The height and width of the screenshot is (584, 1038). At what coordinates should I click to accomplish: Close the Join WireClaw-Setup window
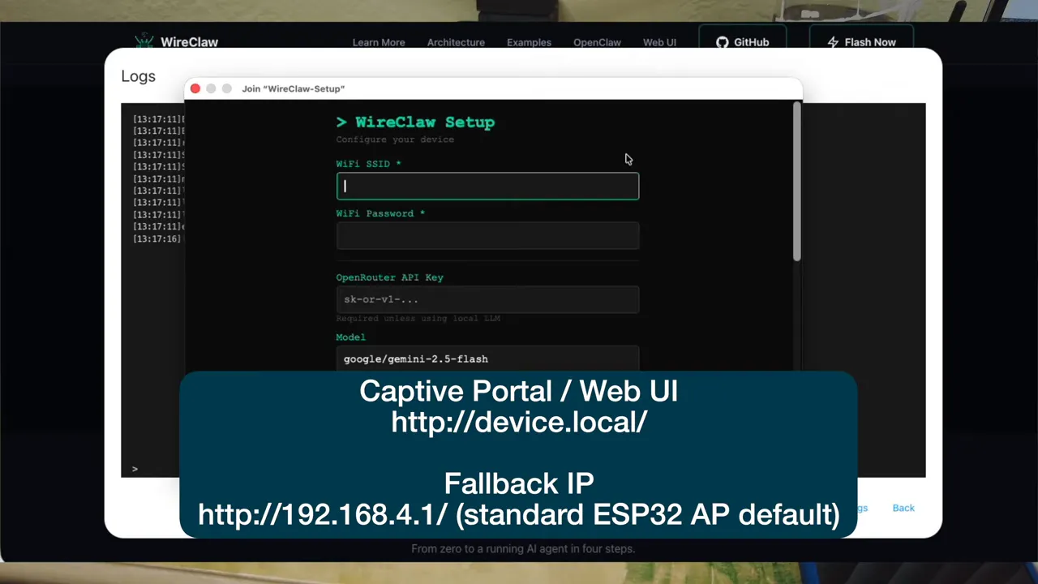tap(195, 88)
